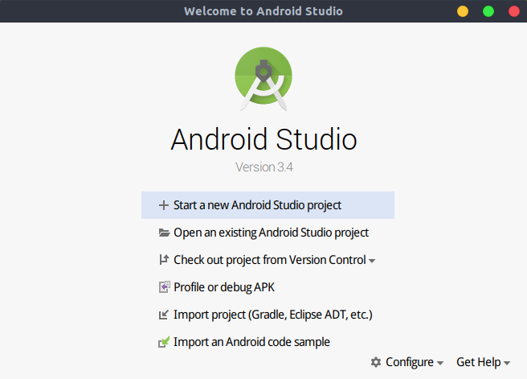Click the folder icon for existing project
Image resolution: width=527 pixels, height=379 pixels.
(x=164, y=233)
